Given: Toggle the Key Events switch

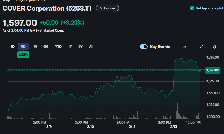Looking at the screenshot, I should (x=144, y=47).
